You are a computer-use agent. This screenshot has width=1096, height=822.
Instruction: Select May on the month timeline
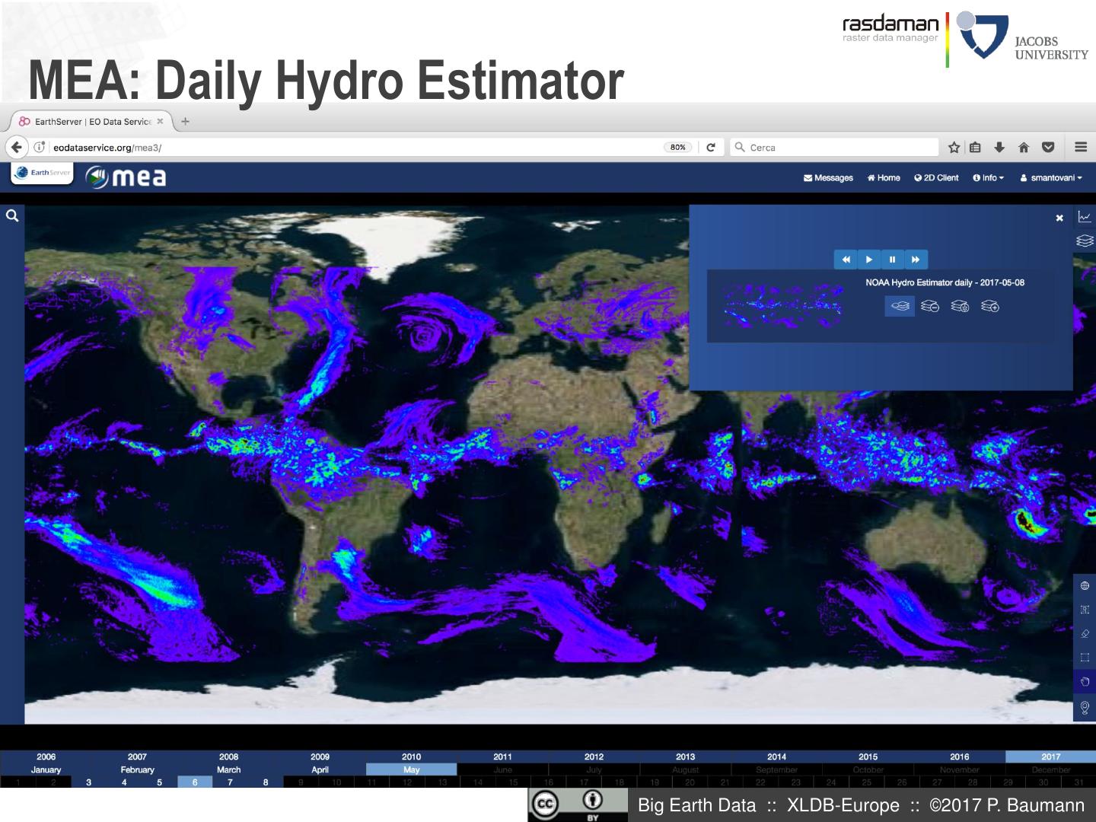411,769
